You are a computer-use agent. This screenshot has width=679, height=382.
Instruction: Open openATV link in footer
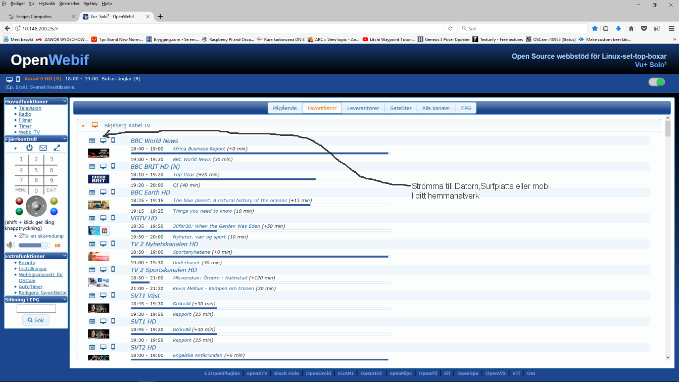pyautogui.click(x=257, y=373)
